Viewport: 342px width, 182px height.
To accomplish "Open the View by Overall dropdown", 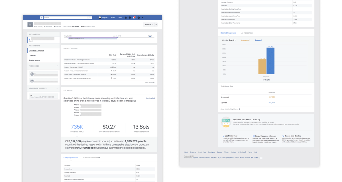I will point(229,40).
